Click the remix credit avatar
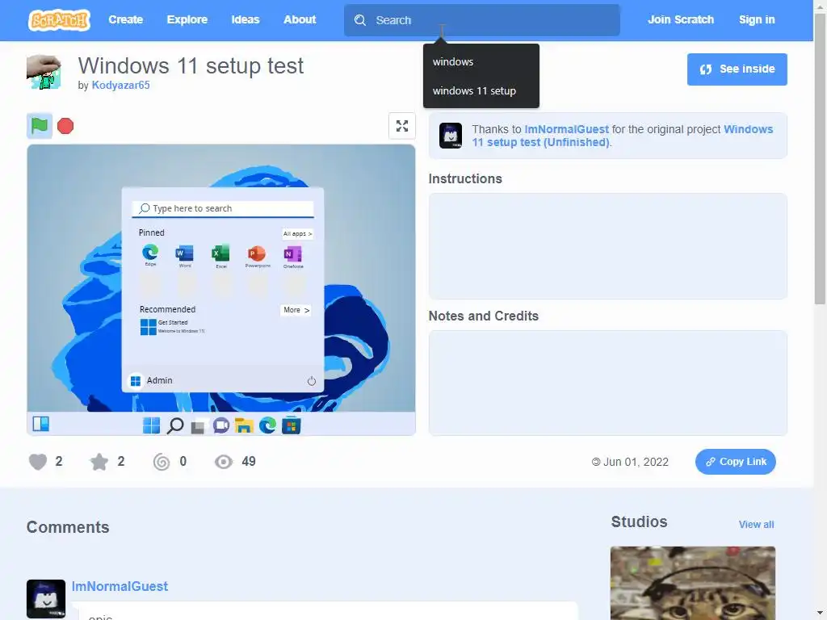Viewport: 827px width, 620px height. (x=451, y=136)
